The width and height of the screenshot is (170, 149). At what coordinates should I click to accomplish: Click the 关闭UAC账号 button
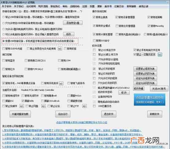(x=159, y=89)
